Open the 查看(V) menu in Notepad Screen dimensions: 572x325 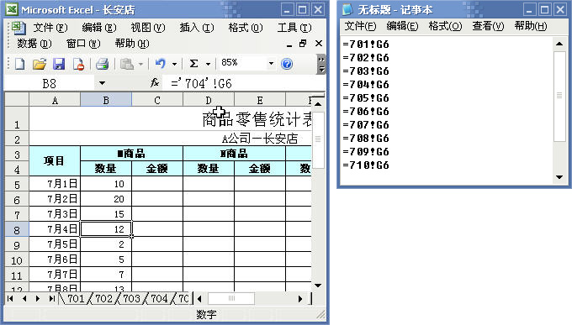point(488,26)
